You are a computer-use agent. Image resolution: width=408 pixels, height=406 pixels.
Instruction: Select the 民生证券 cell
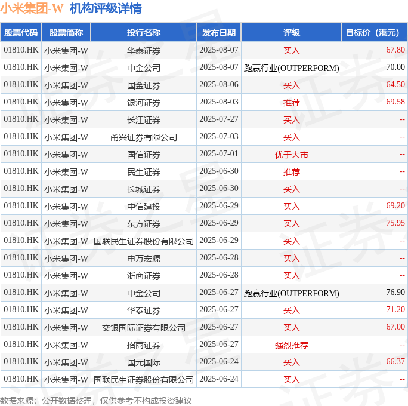tap(144, 171)
